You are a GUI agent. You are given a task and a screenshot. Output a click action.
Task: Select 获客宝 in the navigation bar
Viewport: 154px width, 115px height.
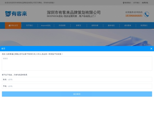coord(79,26)
